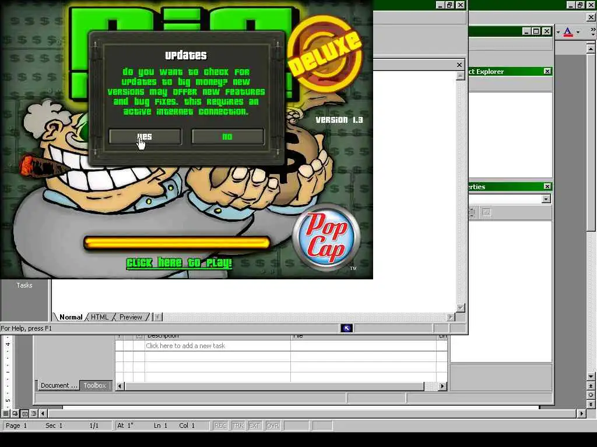
Task: Click Word horizontal scrollbar right arrow
Action: pyautogui.click(x=581, y=414)
